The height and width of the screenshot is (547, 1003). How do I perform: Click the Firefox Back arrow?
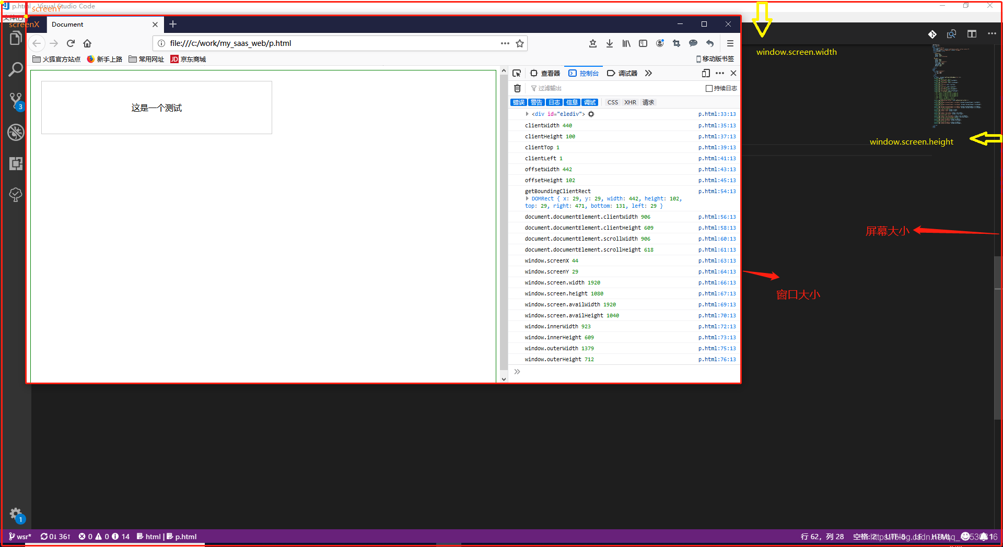36,43
